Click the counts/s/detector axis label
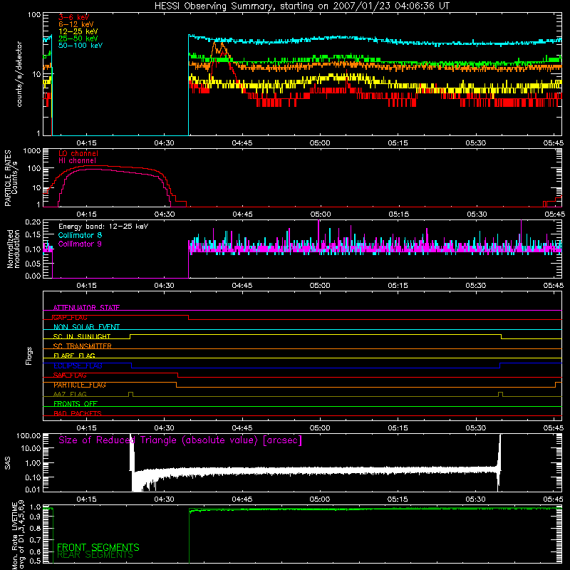This screenshot has width=570, height=570. tap(19, 74)
